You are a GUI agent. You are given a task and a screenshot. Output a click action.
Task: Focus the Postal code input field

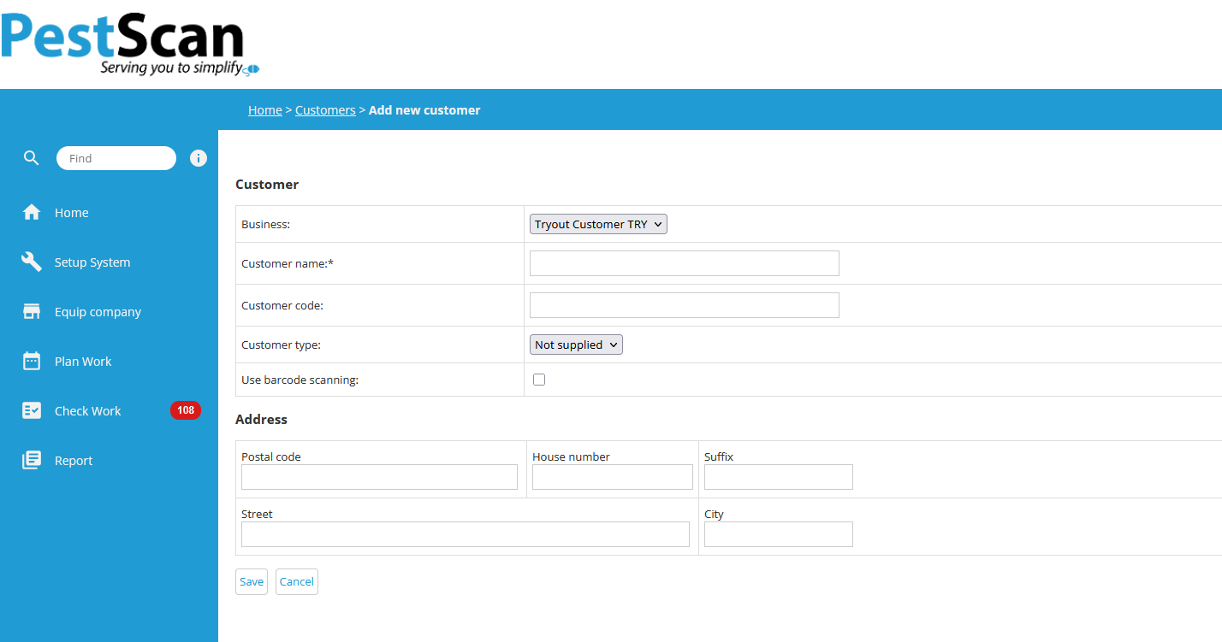click(379, 477)
